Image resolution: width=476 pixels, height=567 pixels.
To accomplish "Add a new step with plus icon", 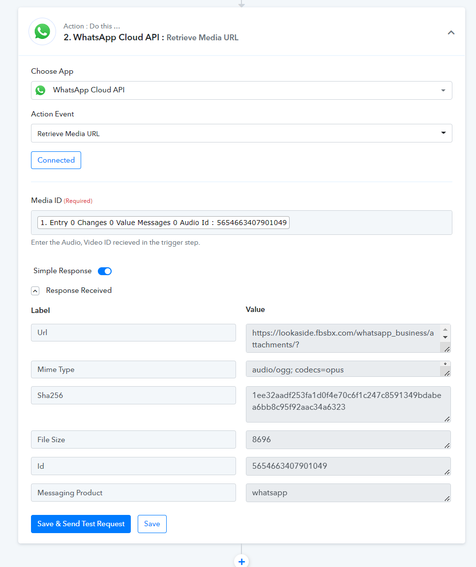I will 241,561.
